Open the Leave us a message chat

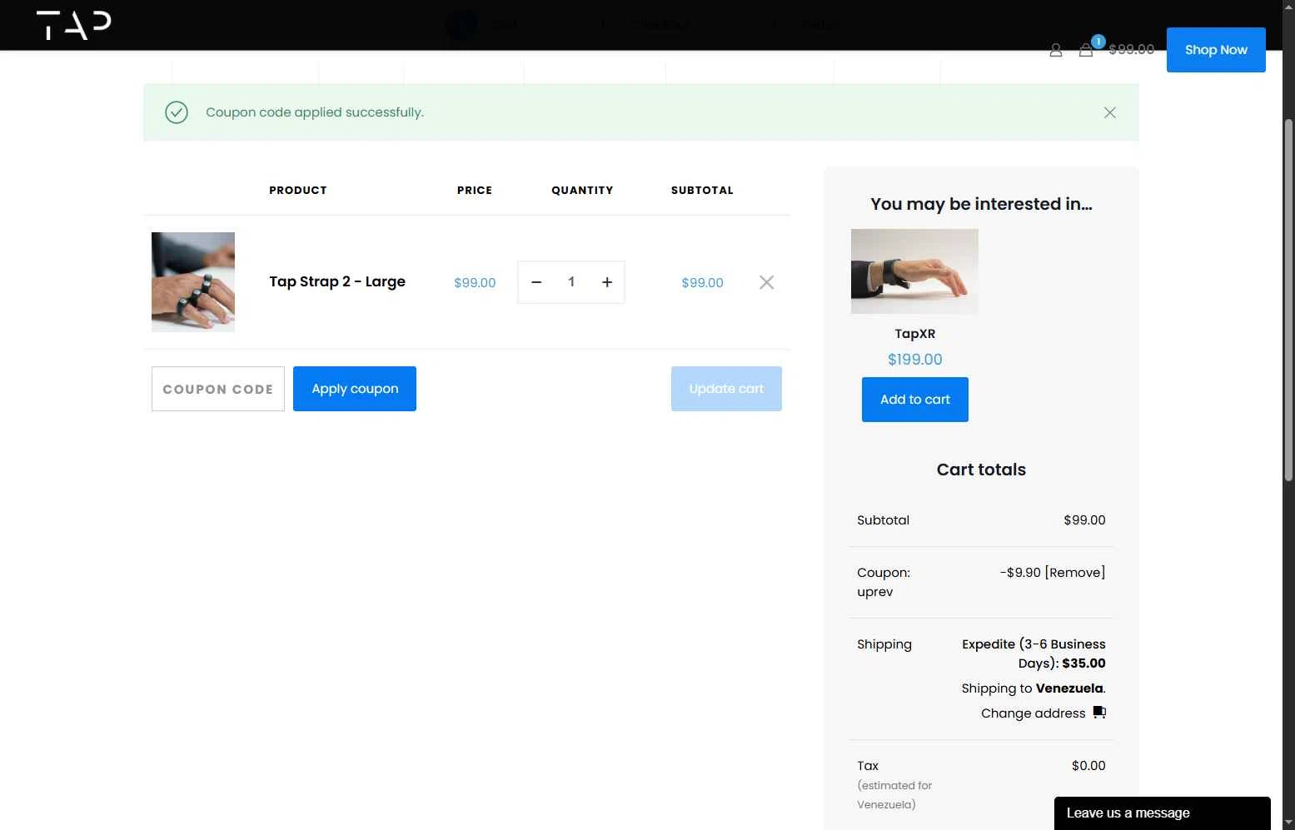1163,813
